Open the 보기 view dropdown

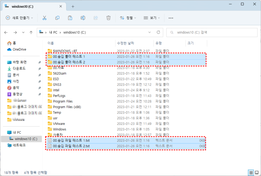(x=152, y=18)
